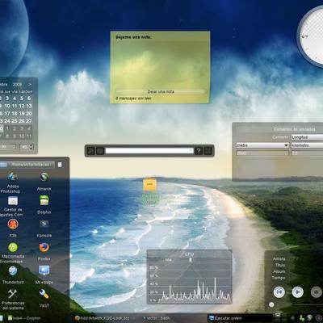This screenshot has height=323, width=323.
Task: Open the run command history dropdown arrow
Action: tap(191, 151)
